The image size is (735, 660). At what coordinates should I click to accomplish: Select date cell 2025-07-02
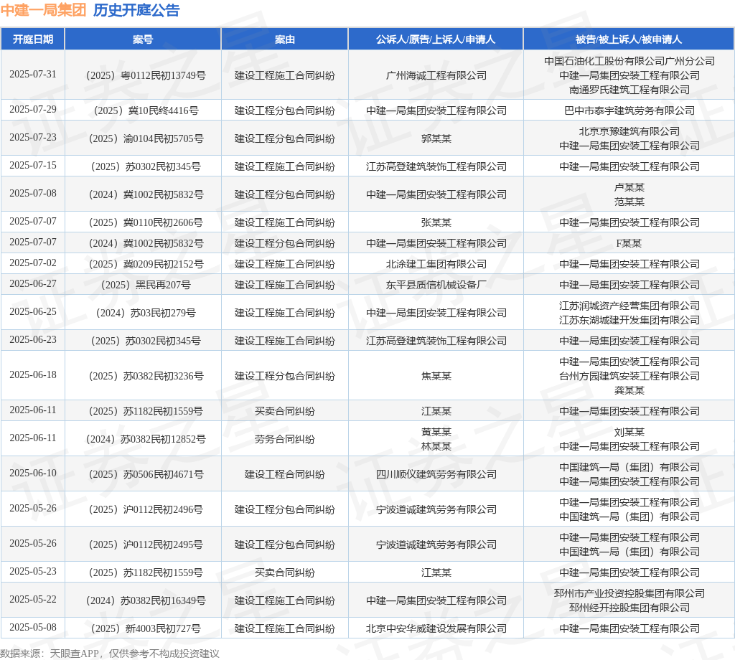pyautogui.click(x=33, y=263)
